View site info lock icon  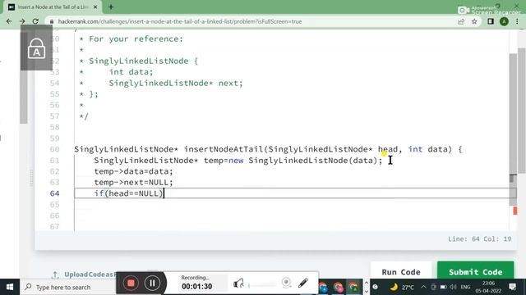tap(51, 21)
